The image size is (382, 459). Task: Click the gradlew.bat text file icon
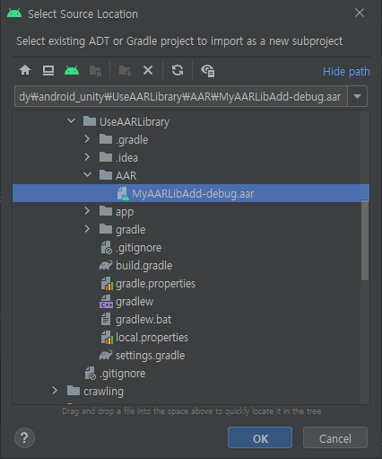[x=106, y=319]
